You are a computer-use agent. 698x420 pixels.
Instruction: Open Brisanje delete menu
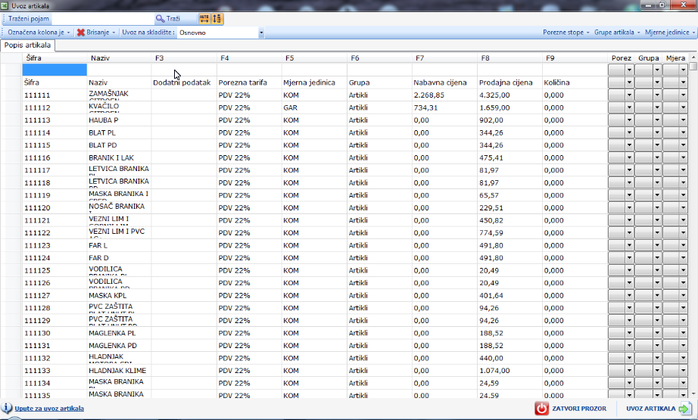coord(95,33)
